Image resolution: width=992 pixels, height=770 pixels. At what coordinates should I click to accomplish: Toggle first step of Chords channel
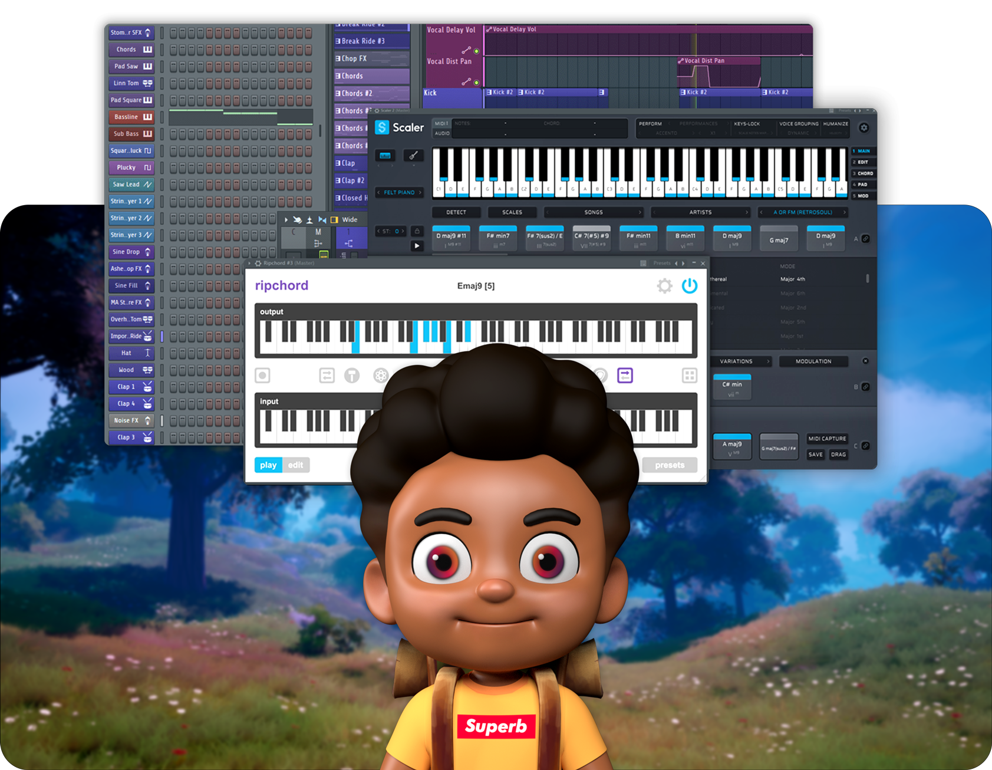[174, 50]
